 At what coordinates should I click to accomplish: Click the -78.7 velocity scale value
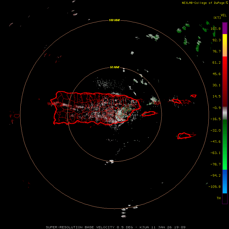point(216,164)
